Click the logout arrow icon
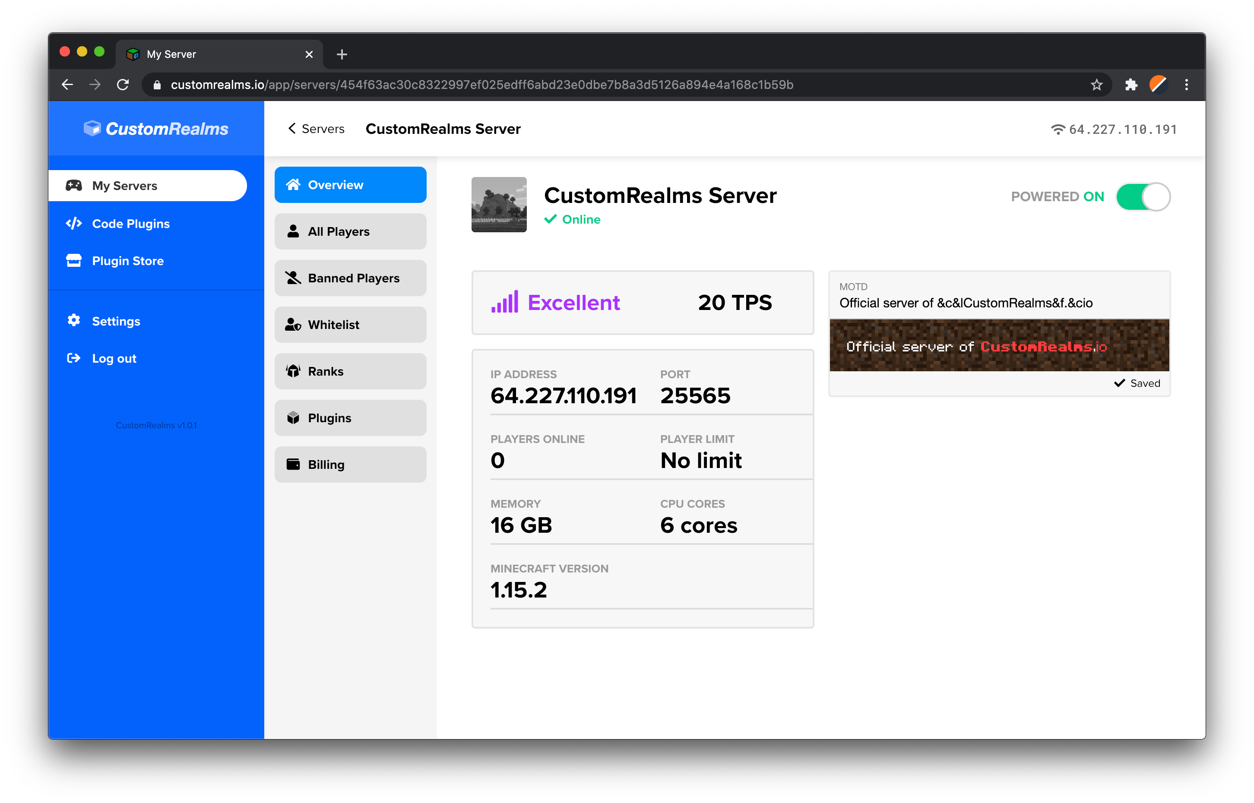The width and height of the screenshot is (1254, 803). (73, 358)
